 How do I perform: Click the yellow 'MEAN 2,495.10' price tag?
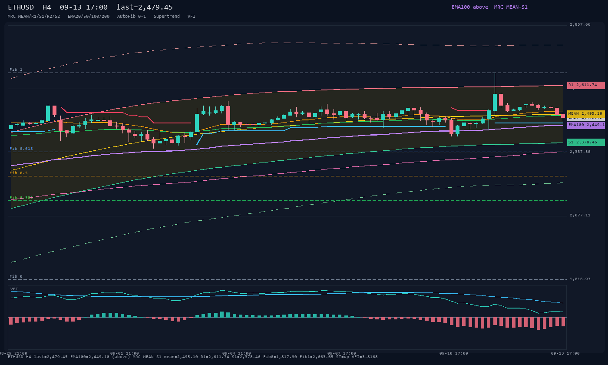[x=586, y=113]
